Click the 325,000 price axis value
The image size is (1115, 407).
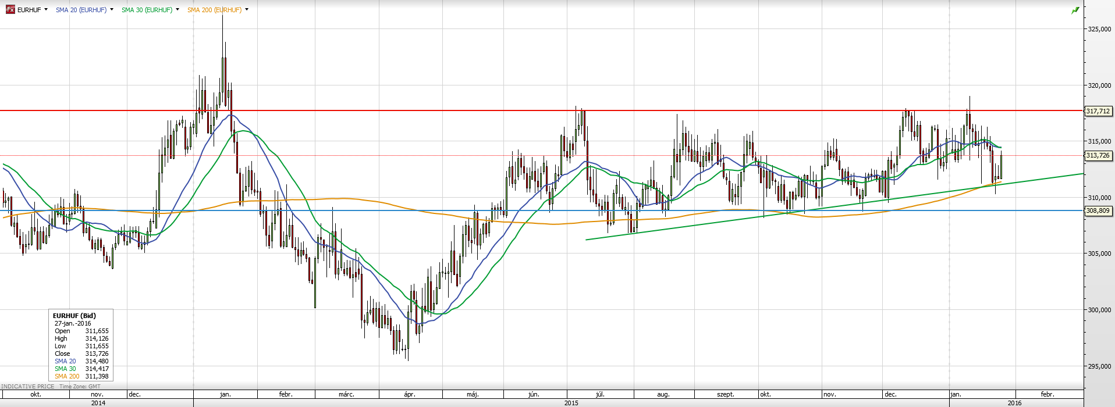click(x=1099, y=29)
